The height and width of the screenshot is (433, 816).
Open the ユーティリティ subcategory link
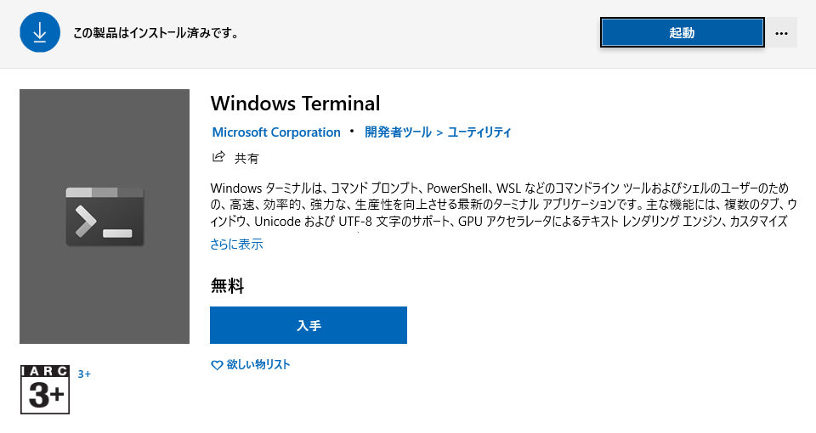pos(479,132)
